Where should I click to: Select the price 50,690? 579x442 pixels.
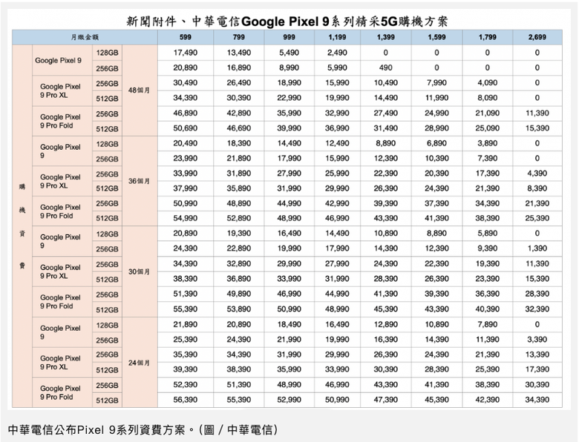(x=186, y=128)
